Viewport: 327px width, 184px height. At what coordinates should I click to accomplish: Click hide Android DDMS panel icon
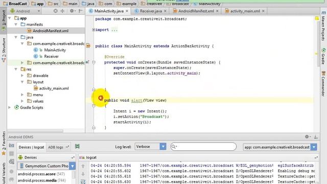316,137
